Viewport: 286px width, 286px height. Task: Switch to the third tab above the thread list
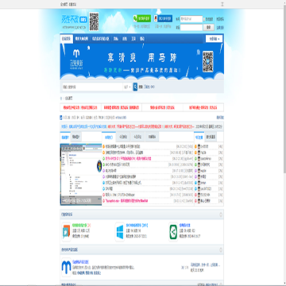tap(137, 137)
